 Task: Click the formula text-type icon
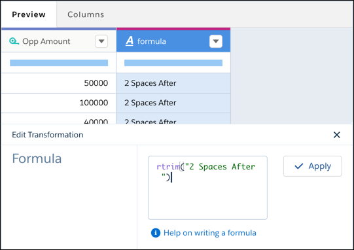click(130, 41)
